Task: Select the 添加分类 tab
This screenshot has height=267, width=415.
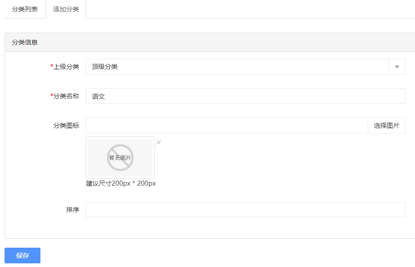Action: (x=66, y=9)
